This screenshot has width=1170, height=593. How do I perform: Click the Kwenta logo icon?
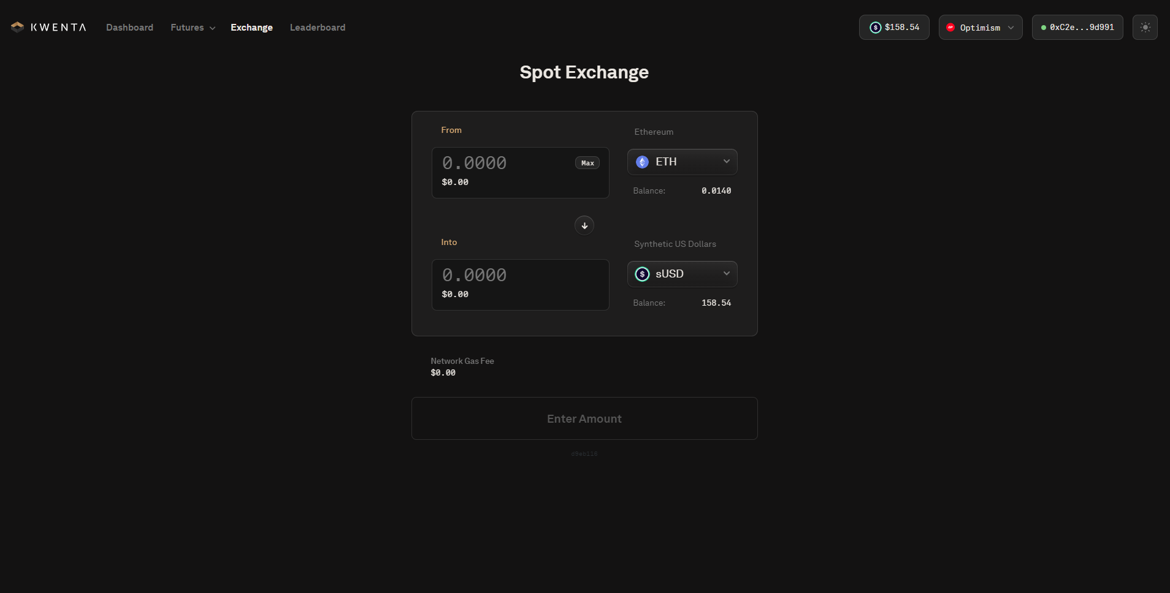(x=17, y=27)
